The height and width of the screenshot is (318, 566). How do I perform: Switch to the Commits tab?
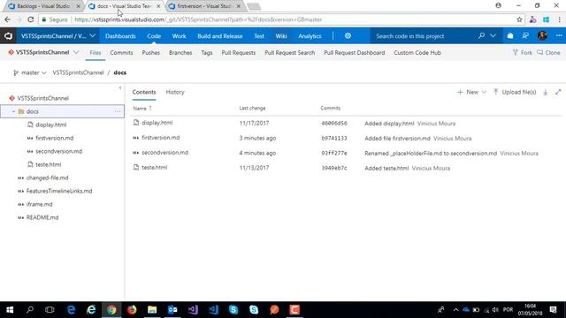pos(121,53)
